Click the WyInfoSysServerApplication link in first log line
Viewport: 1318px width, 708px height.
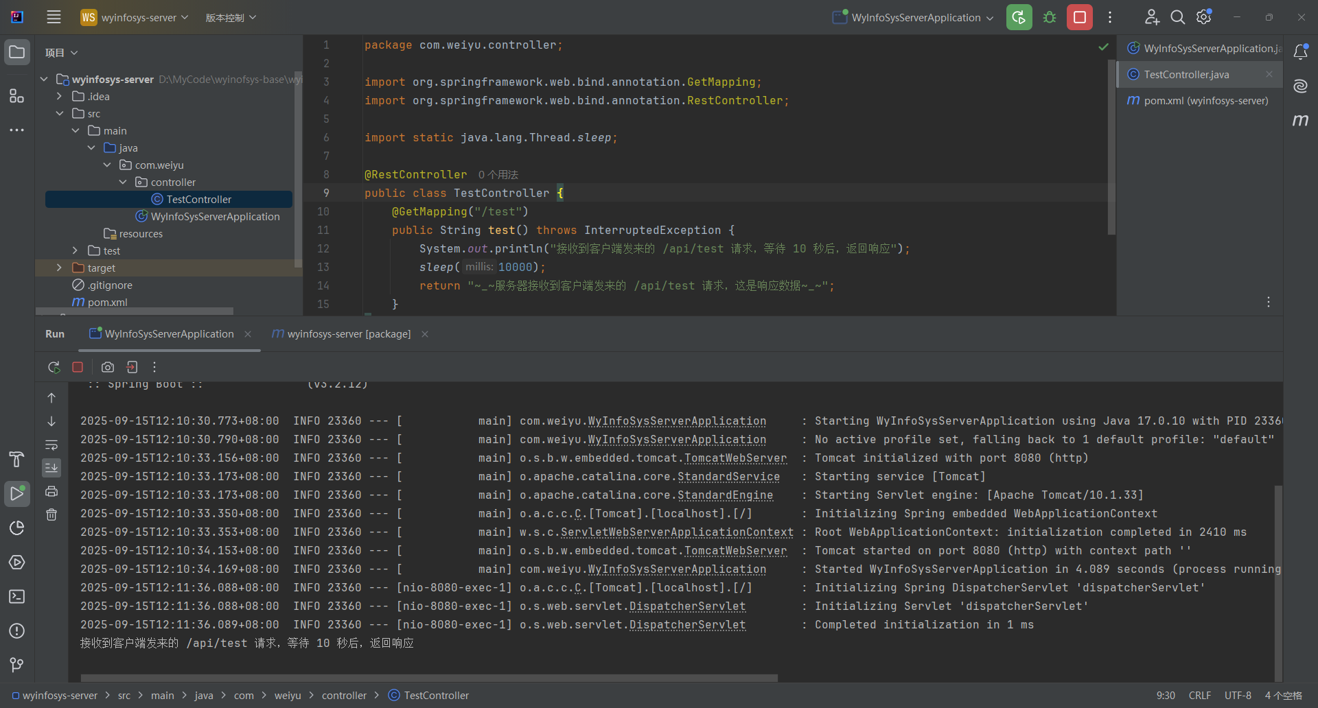[x=677, y=421]
